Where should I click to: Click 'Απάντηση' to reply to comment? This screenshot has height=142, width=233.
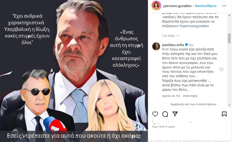click(190, 96)
